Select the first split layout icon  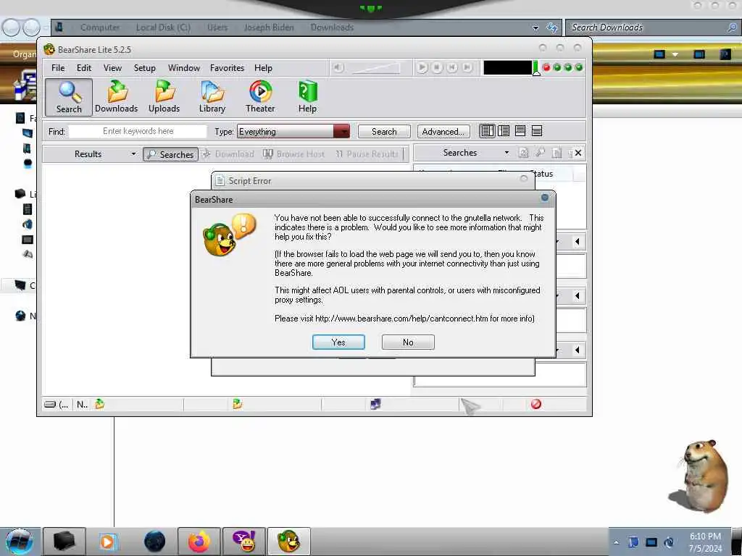[x=487, y=131]
